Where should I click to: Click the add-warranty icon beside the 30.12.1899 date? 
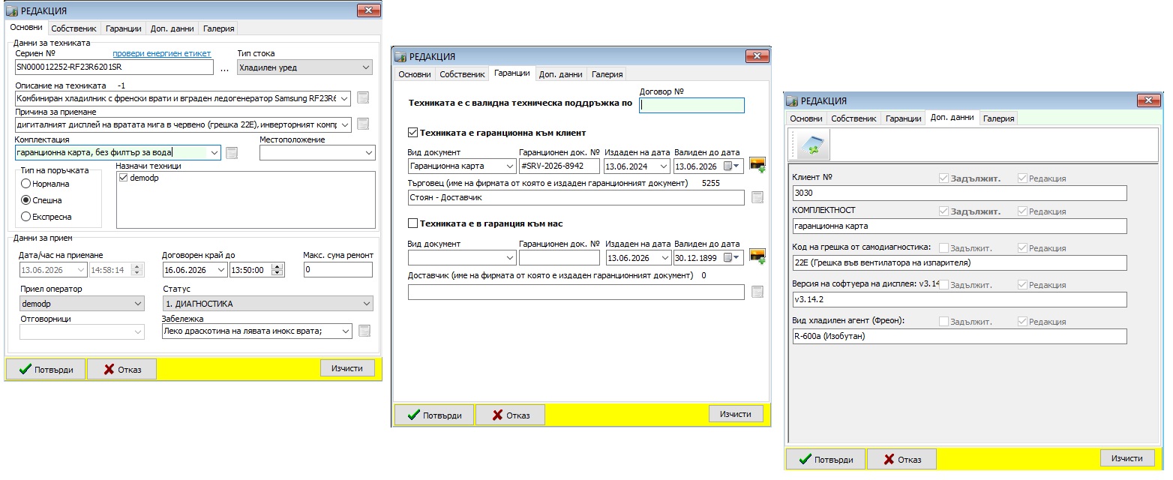pos(757,257)
